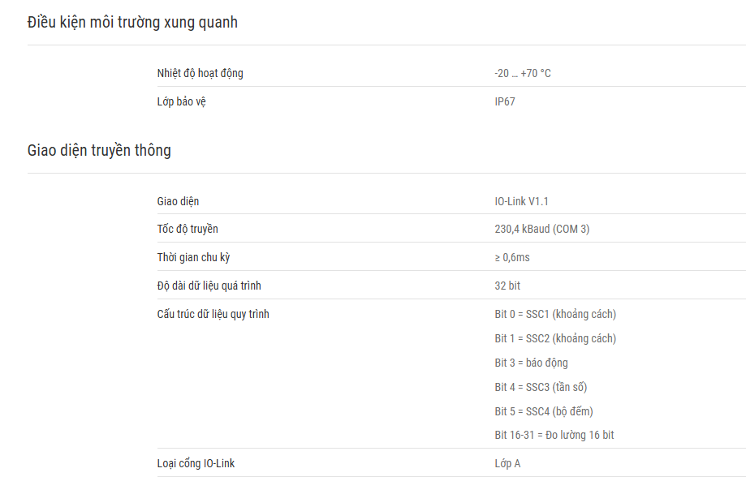Select the 'Nhiệt độ hoạt động' label
The height and width of the screenshot is (477, 746).
[201, 73]
